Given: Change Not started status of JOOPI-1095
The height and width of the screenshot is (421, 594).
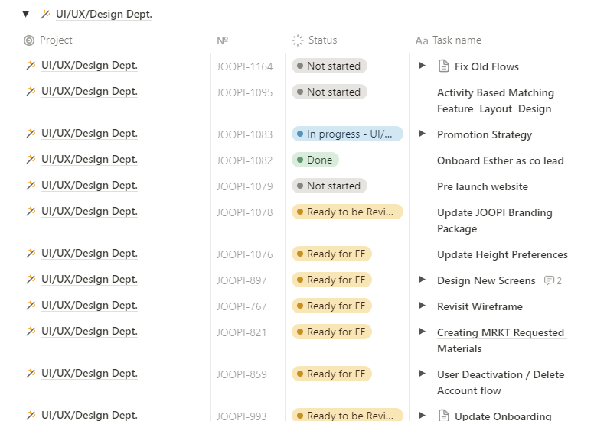Looking at the screenshot, I should (x=329, y=92).
